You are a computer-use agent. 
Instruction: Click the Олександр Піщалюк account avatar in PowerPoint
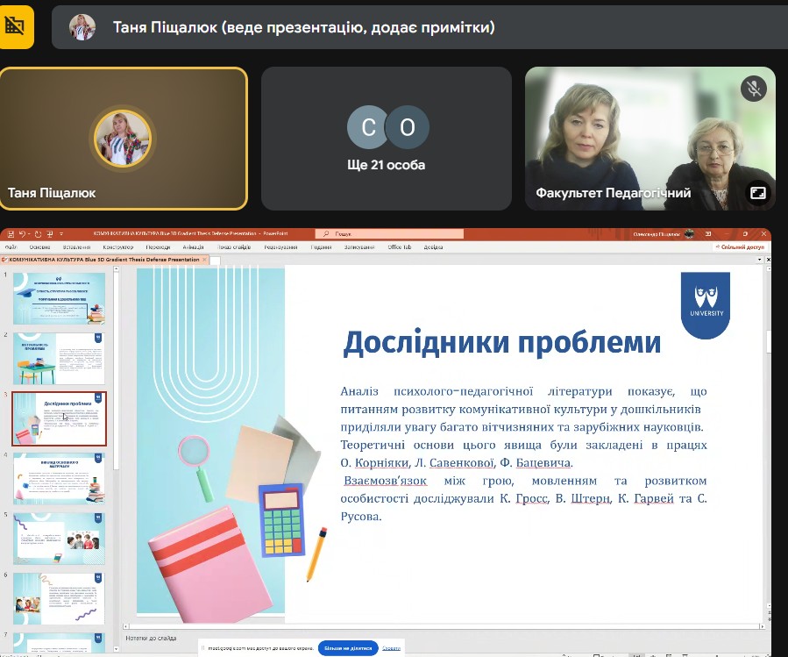[x=690, y=234]
